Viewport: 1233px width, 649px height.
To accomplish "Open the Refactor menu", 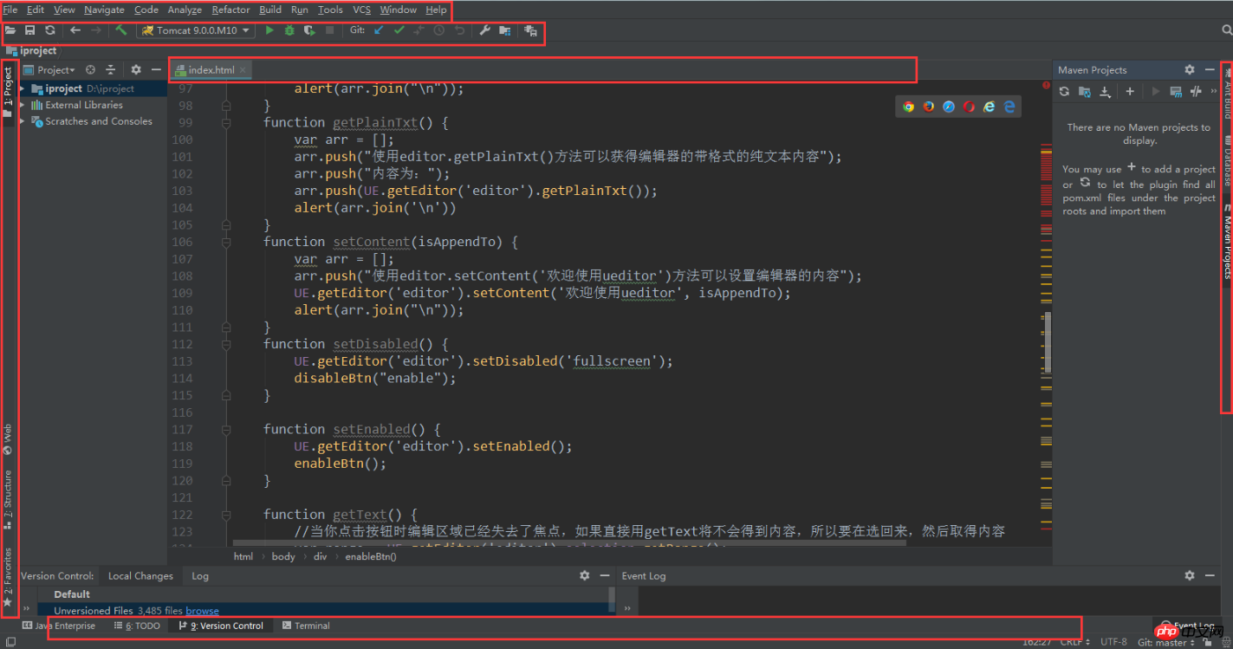I will [230, 10].
